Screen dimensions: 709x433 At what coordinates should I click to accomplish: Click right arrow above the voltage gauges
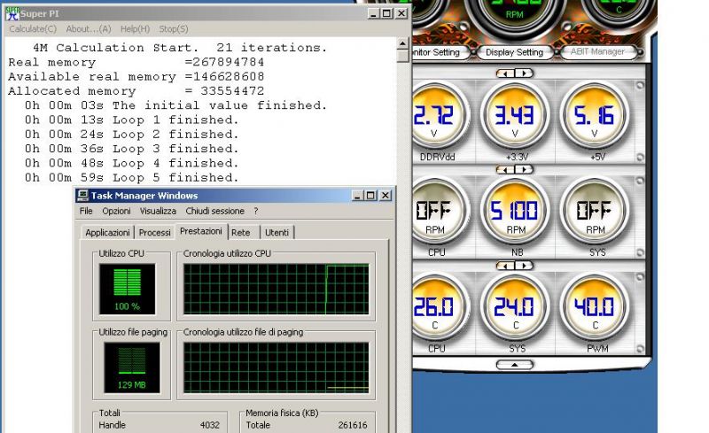[x=524, y=73]
